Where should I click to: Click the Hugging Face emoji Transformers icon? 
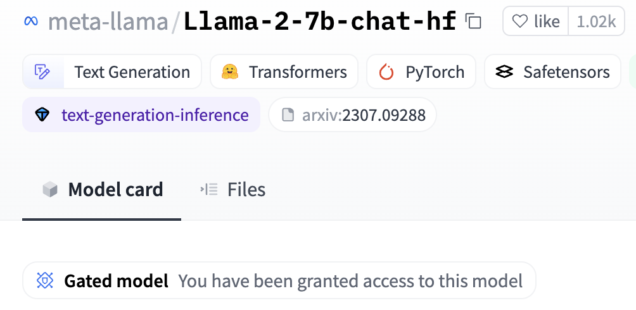coord(229,71)
